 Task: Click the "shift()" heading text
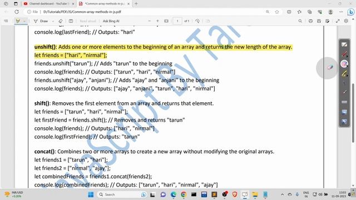[x=42, y=103]
